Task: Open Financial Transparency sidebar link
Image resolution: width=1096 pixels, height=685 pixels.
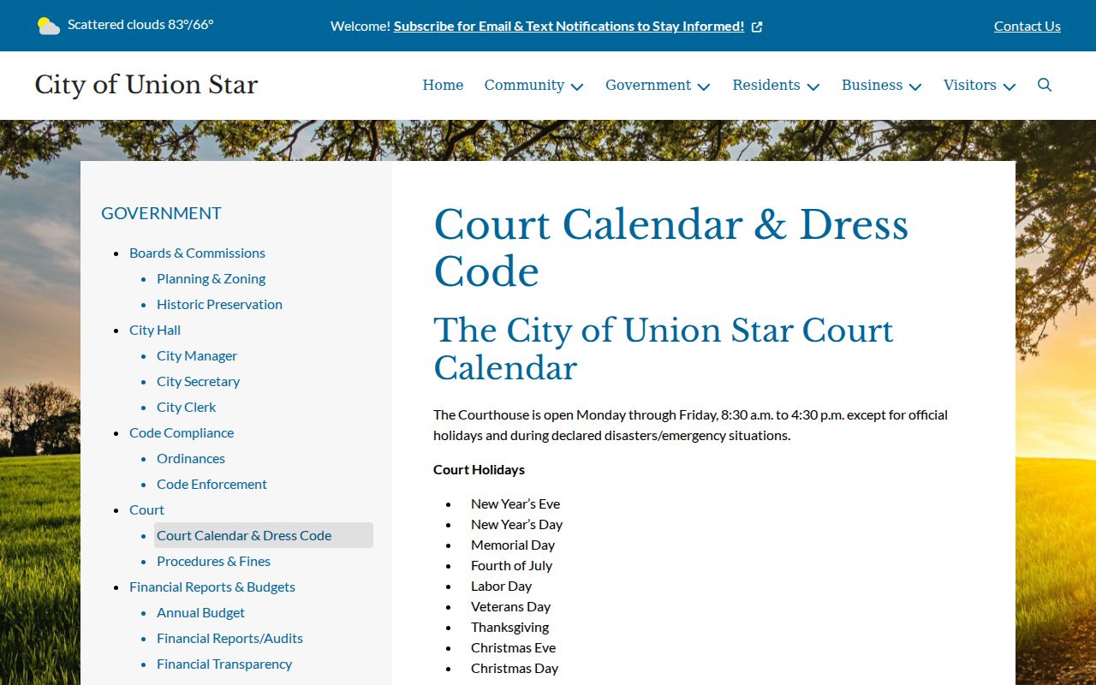Action: 224,664
